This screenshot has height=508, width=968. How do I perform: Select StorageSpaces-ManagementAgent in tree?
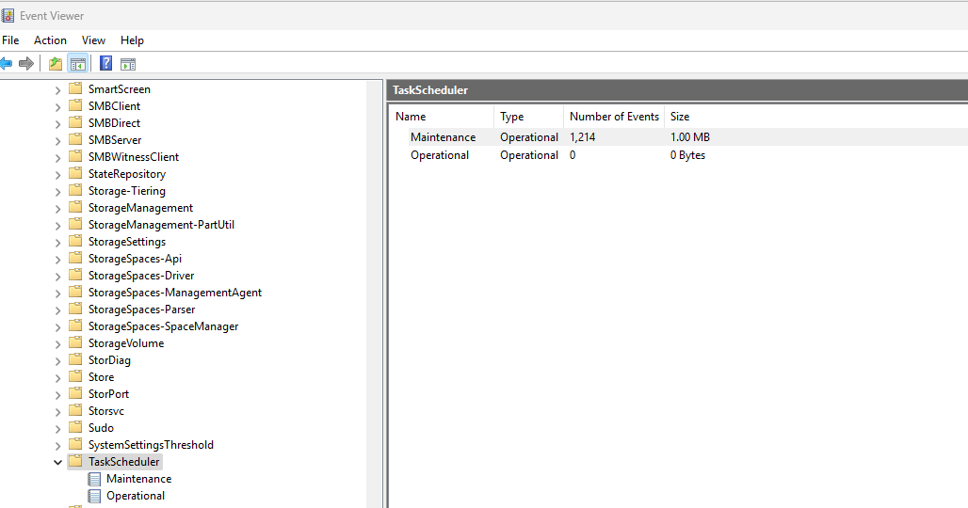pos(175,293)
